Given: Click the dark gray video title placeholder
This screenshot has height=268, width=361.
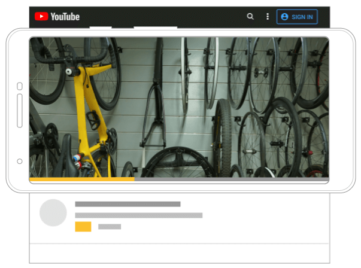Looking at the screenshot, I should point(128,204).
